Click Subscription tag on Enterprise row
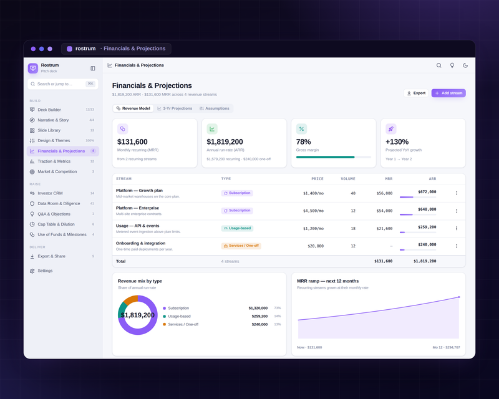This screenshot has width=499, height=399. (237, 211)
